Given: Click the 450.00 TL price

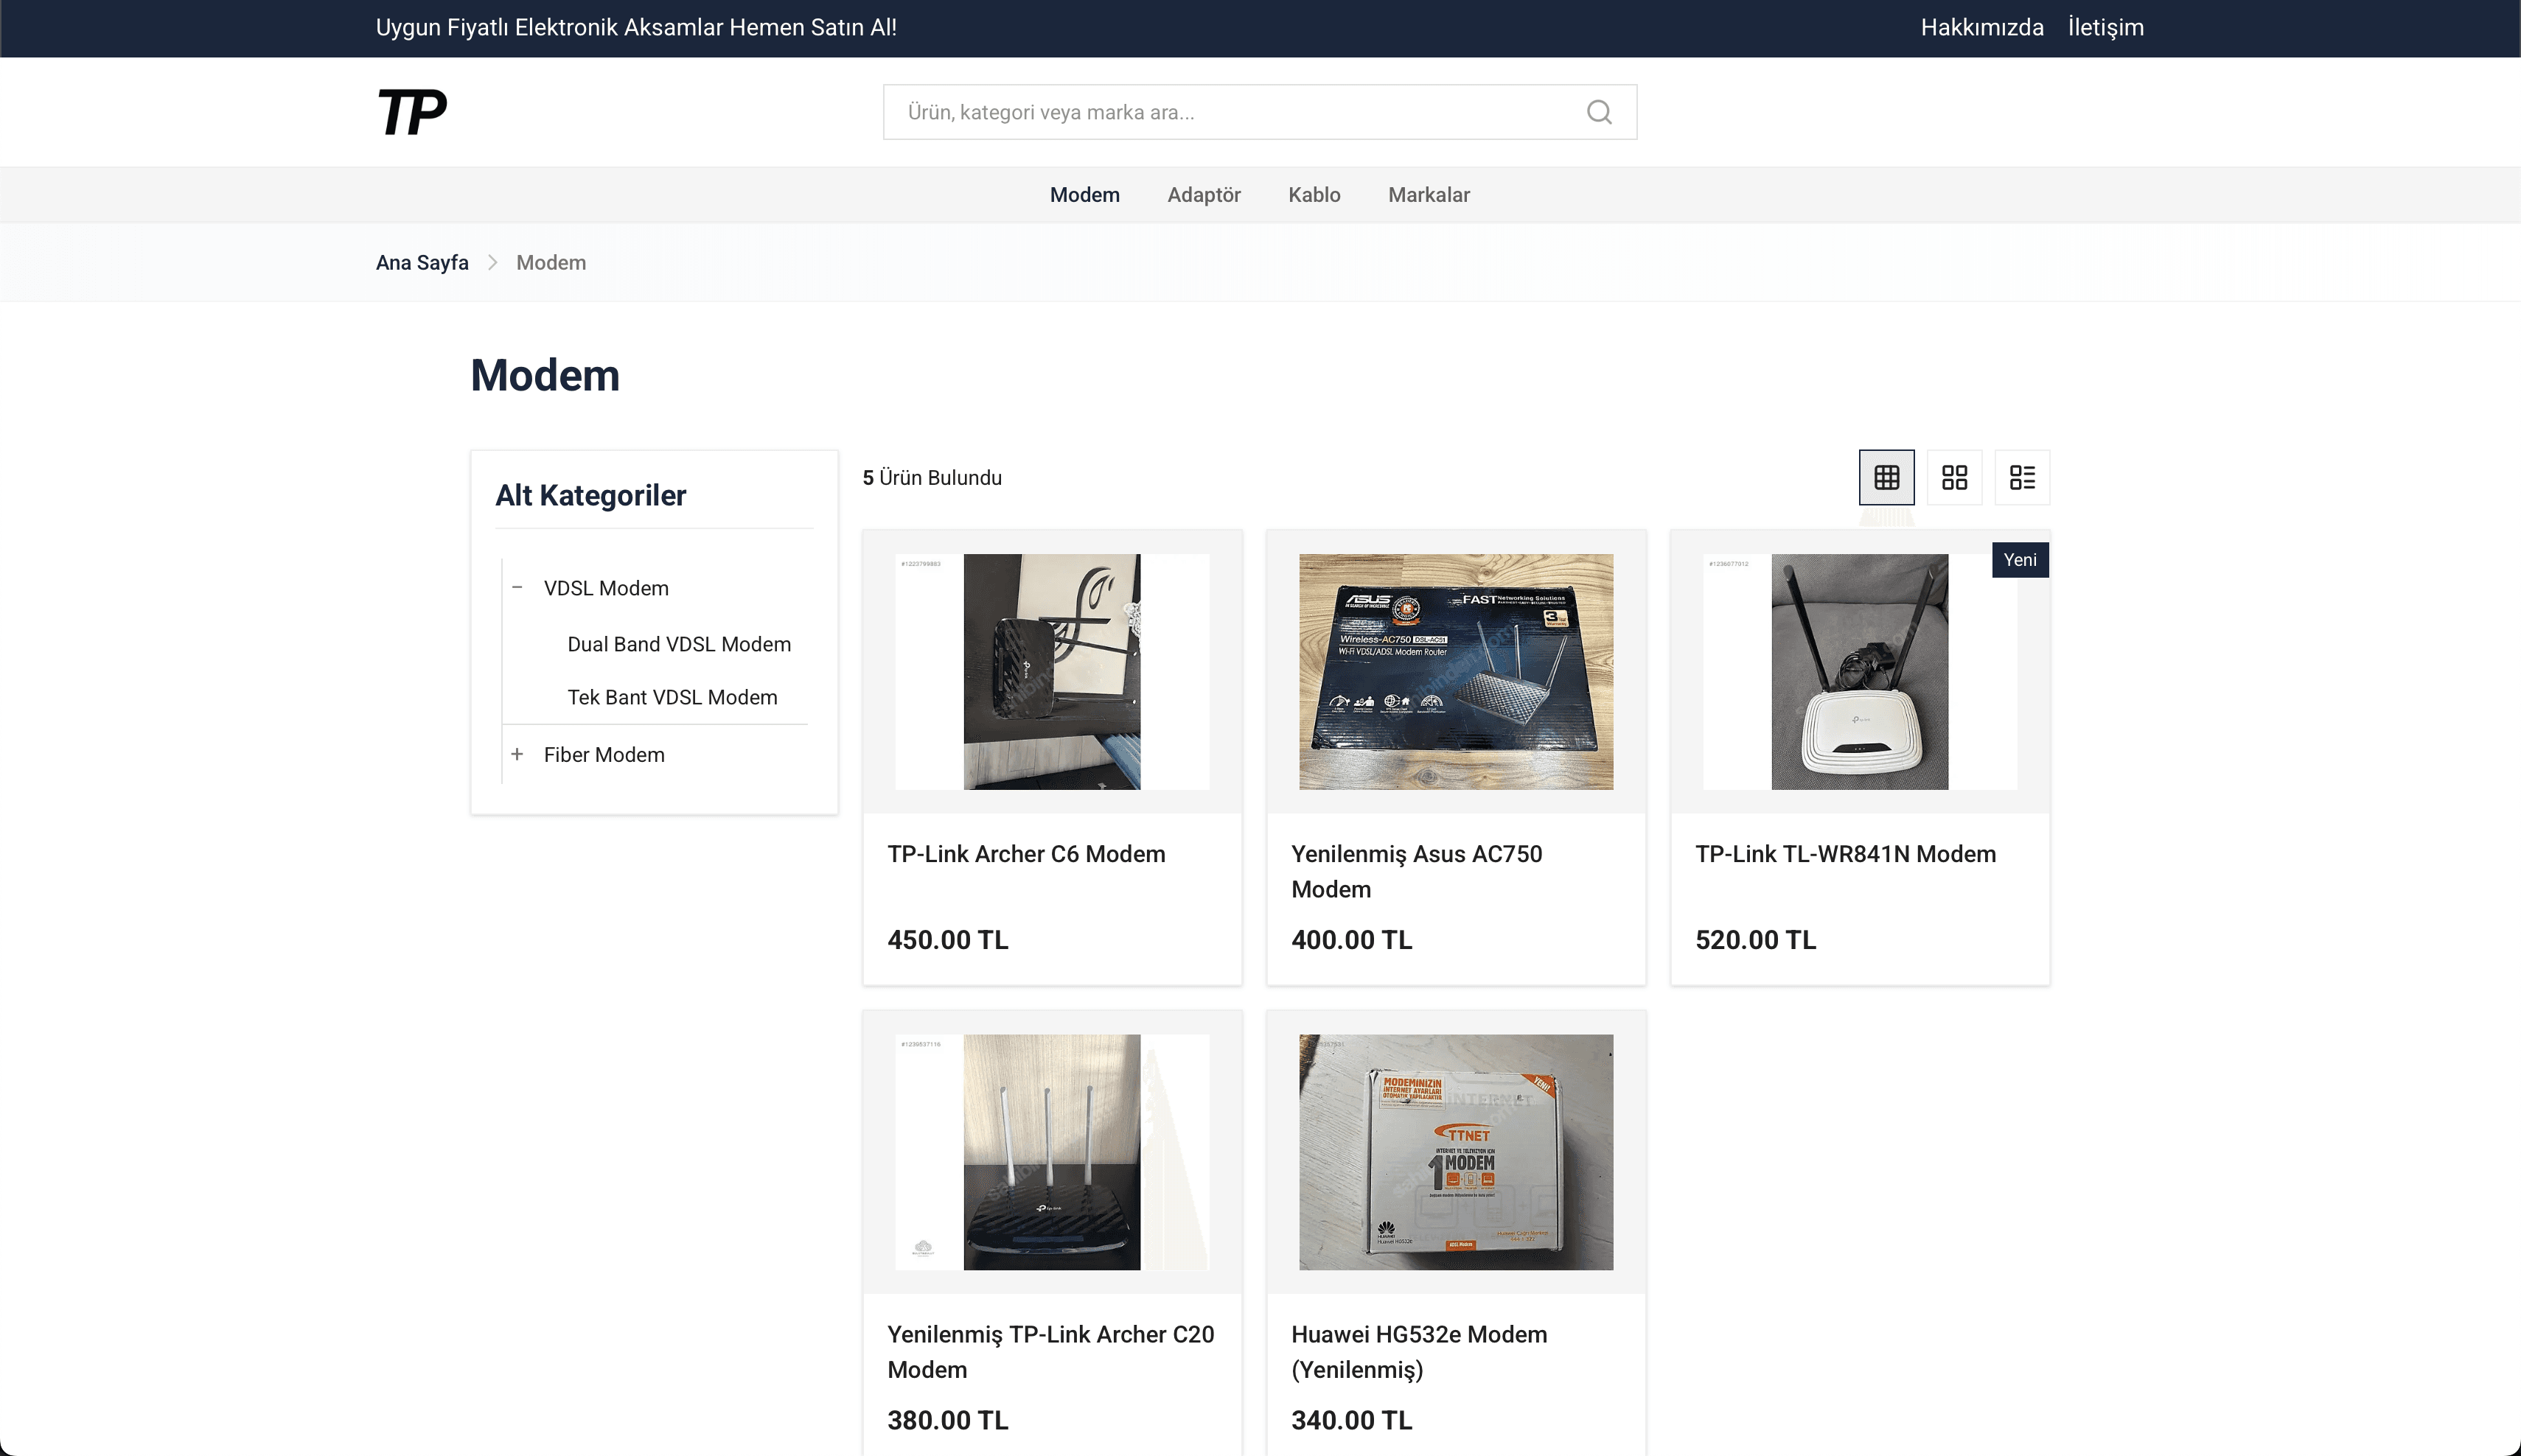Looking at the screenshot, I should [947, 939].
